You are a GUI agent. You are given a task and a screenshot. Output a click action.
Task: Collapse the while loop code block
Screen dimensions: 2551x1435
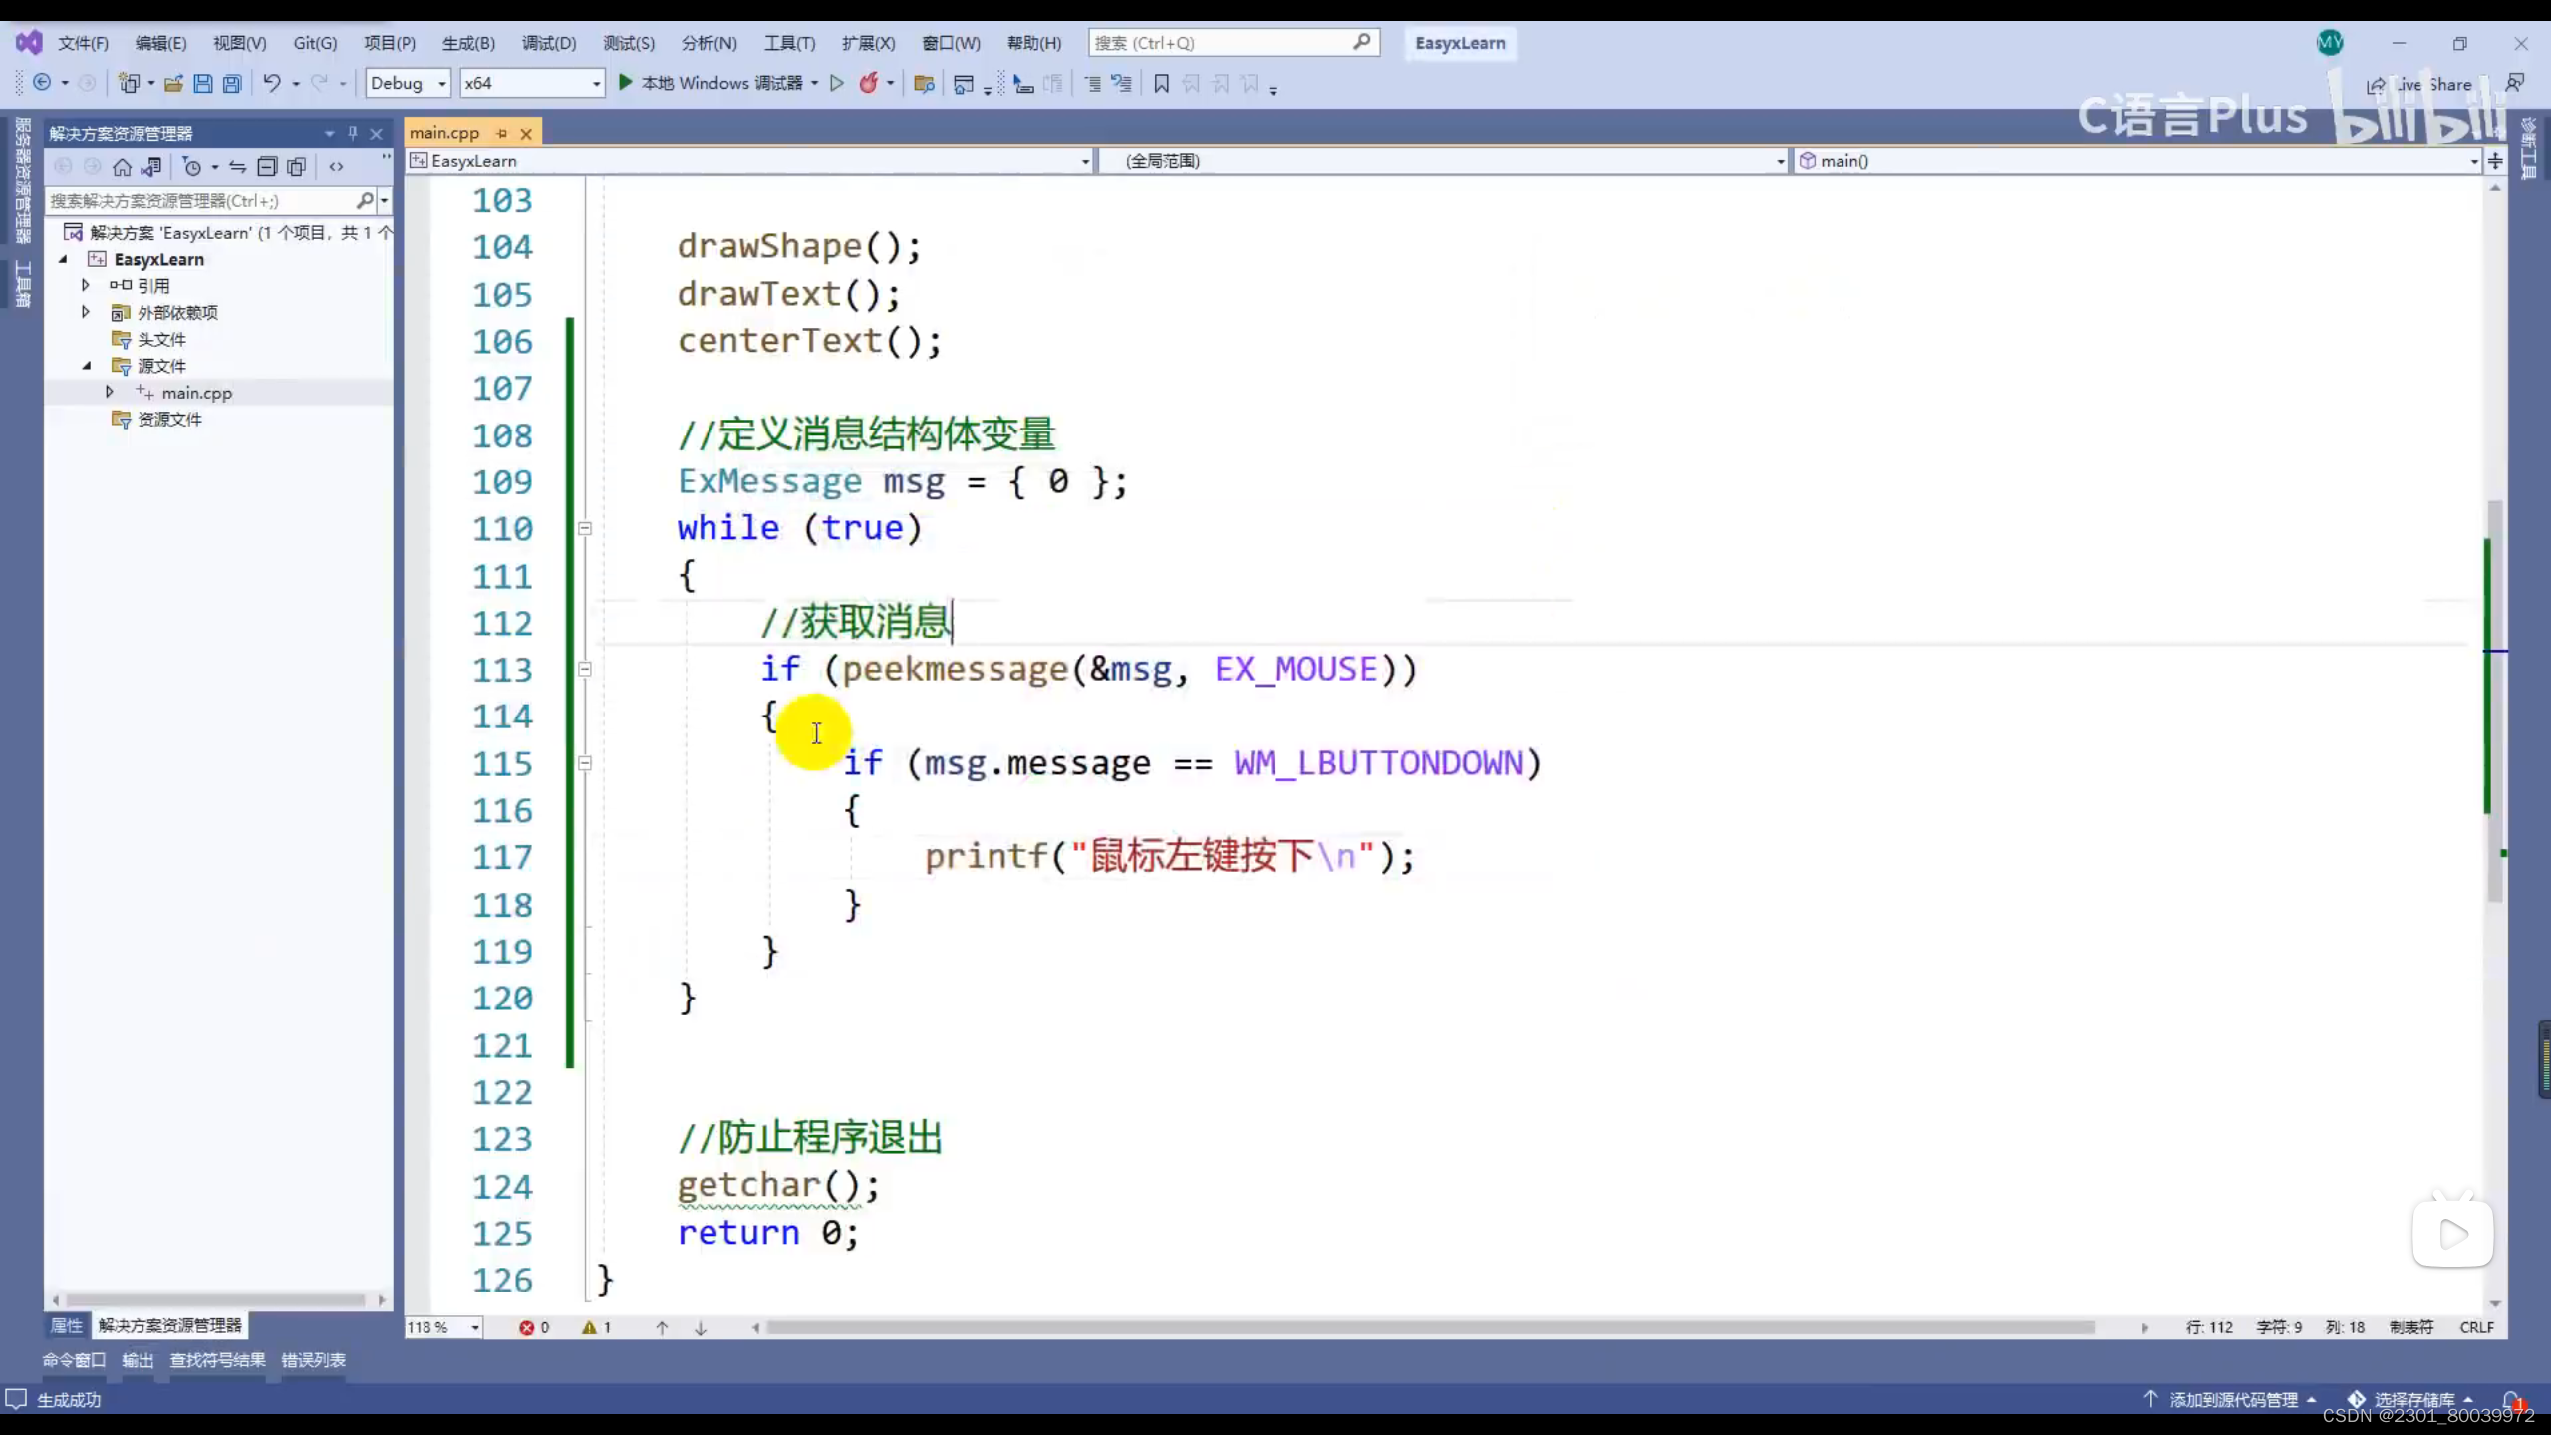[585, 529]
